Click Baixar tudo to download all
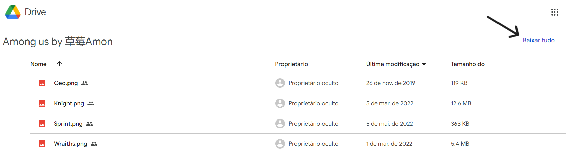 539,40
